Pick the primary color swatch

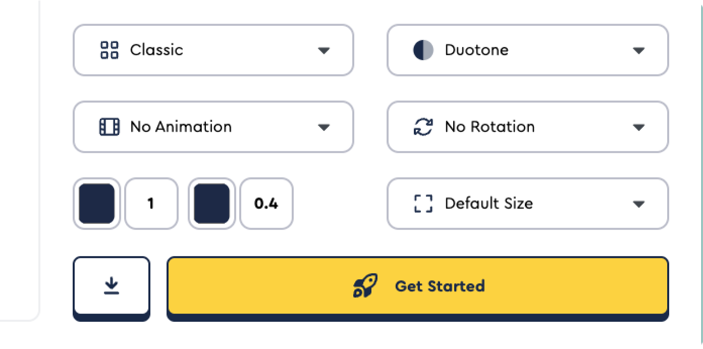pos(97,204)
